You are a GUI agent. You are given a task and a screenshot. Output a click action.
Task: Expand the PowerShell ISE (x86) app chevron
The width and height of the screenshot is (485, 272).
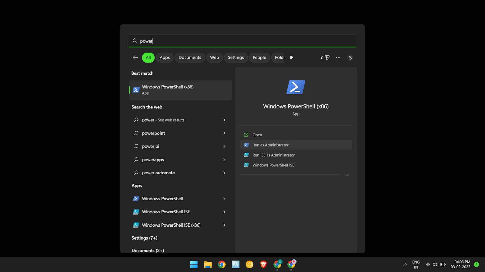[x=224, y=225]
